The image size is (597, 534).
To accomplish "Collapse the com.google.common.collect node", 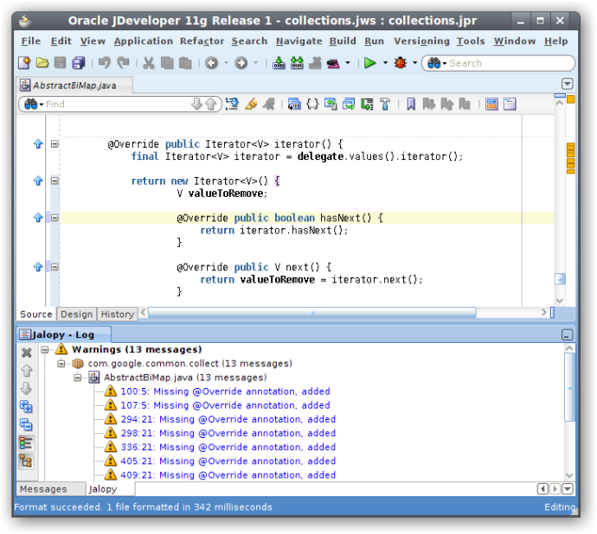I will click(x=61, y=363).
